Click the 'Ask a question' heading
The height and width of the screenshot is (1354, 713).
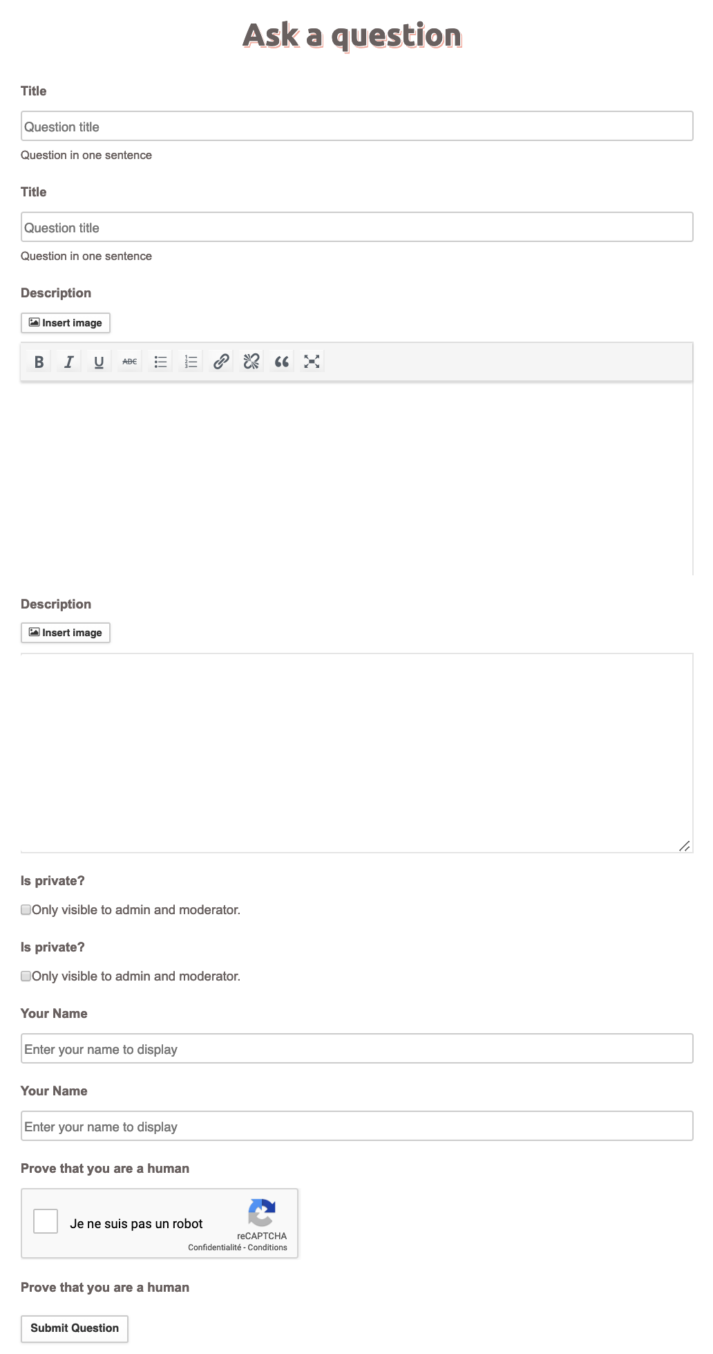(352, 36)
